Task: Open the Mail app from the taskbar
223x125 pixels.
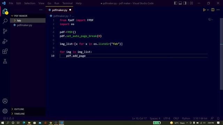Action: point(40,123)
